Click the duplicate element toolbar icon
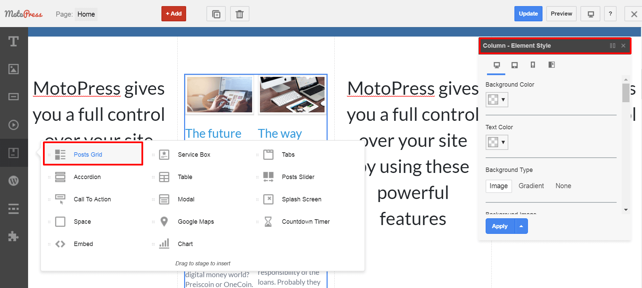642x288 pixels. (x=216, y=14)
